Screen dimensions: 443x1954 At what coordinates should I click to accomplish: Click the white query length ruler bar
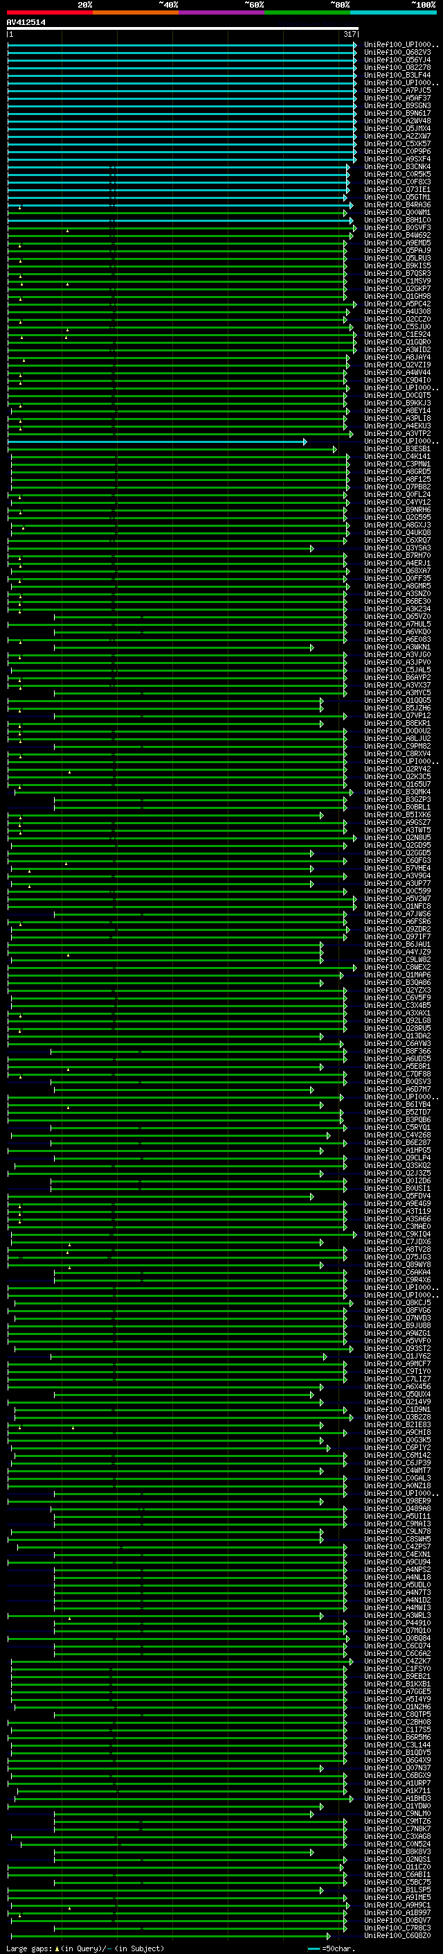pos(183,28)
